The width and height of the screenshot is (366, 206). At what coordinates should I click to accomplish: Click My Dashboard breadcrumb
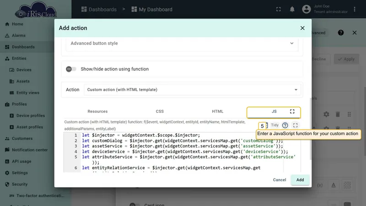click(152, 9)
